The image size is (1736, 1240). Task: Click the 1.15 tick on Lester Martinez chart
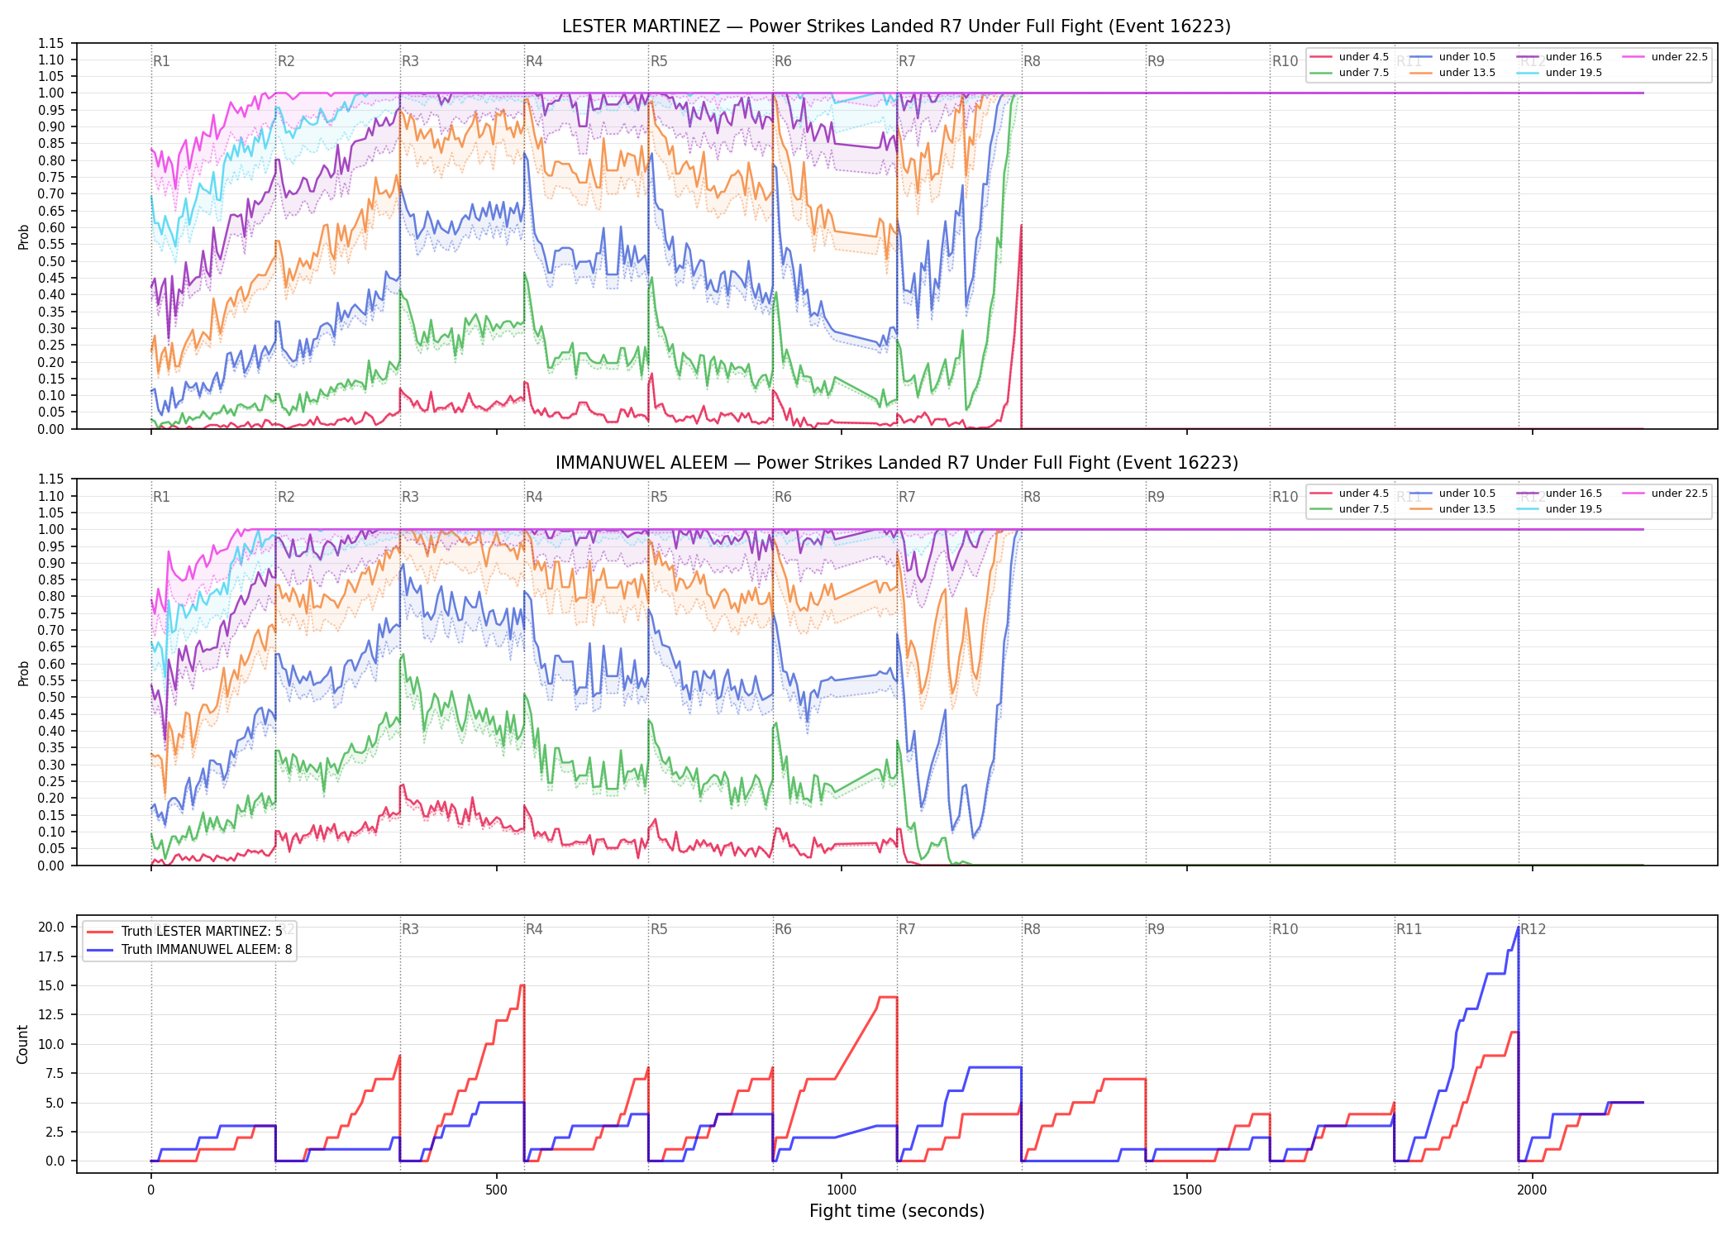click(51, 43)
